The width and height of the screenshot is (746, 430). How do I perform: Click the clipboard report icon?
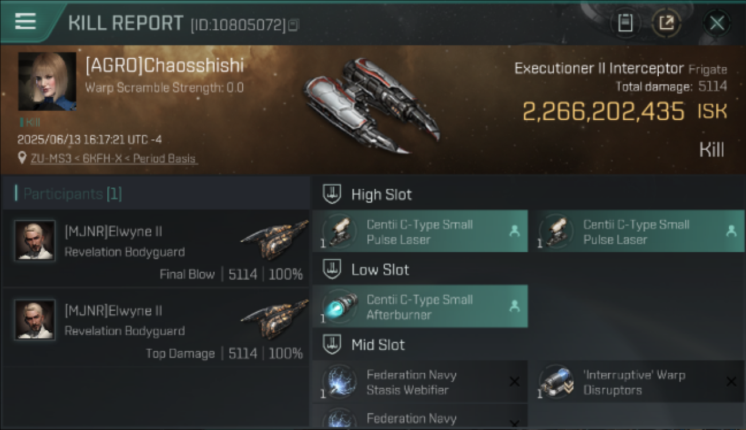click(625, 24)
